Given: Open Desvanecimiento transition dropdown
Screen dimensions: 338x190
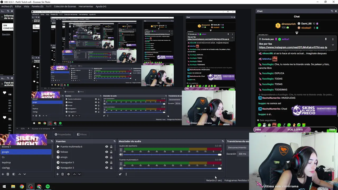Looking at the screenshot, I should 238,148.
